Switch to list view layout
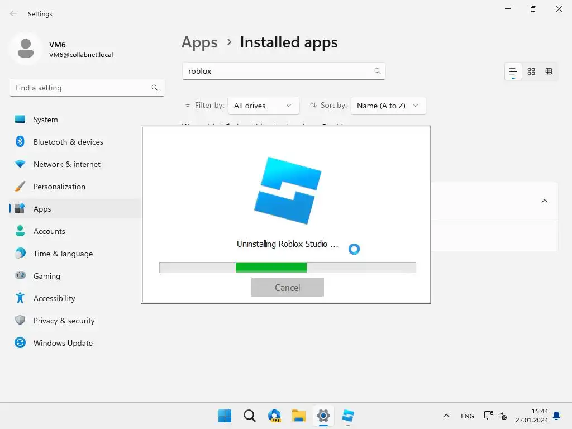572x429 pixels. [513, 71]
